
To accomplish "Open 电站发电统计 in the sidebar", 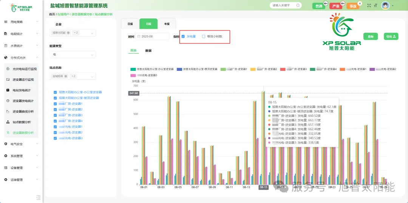I will coord(22,90).
